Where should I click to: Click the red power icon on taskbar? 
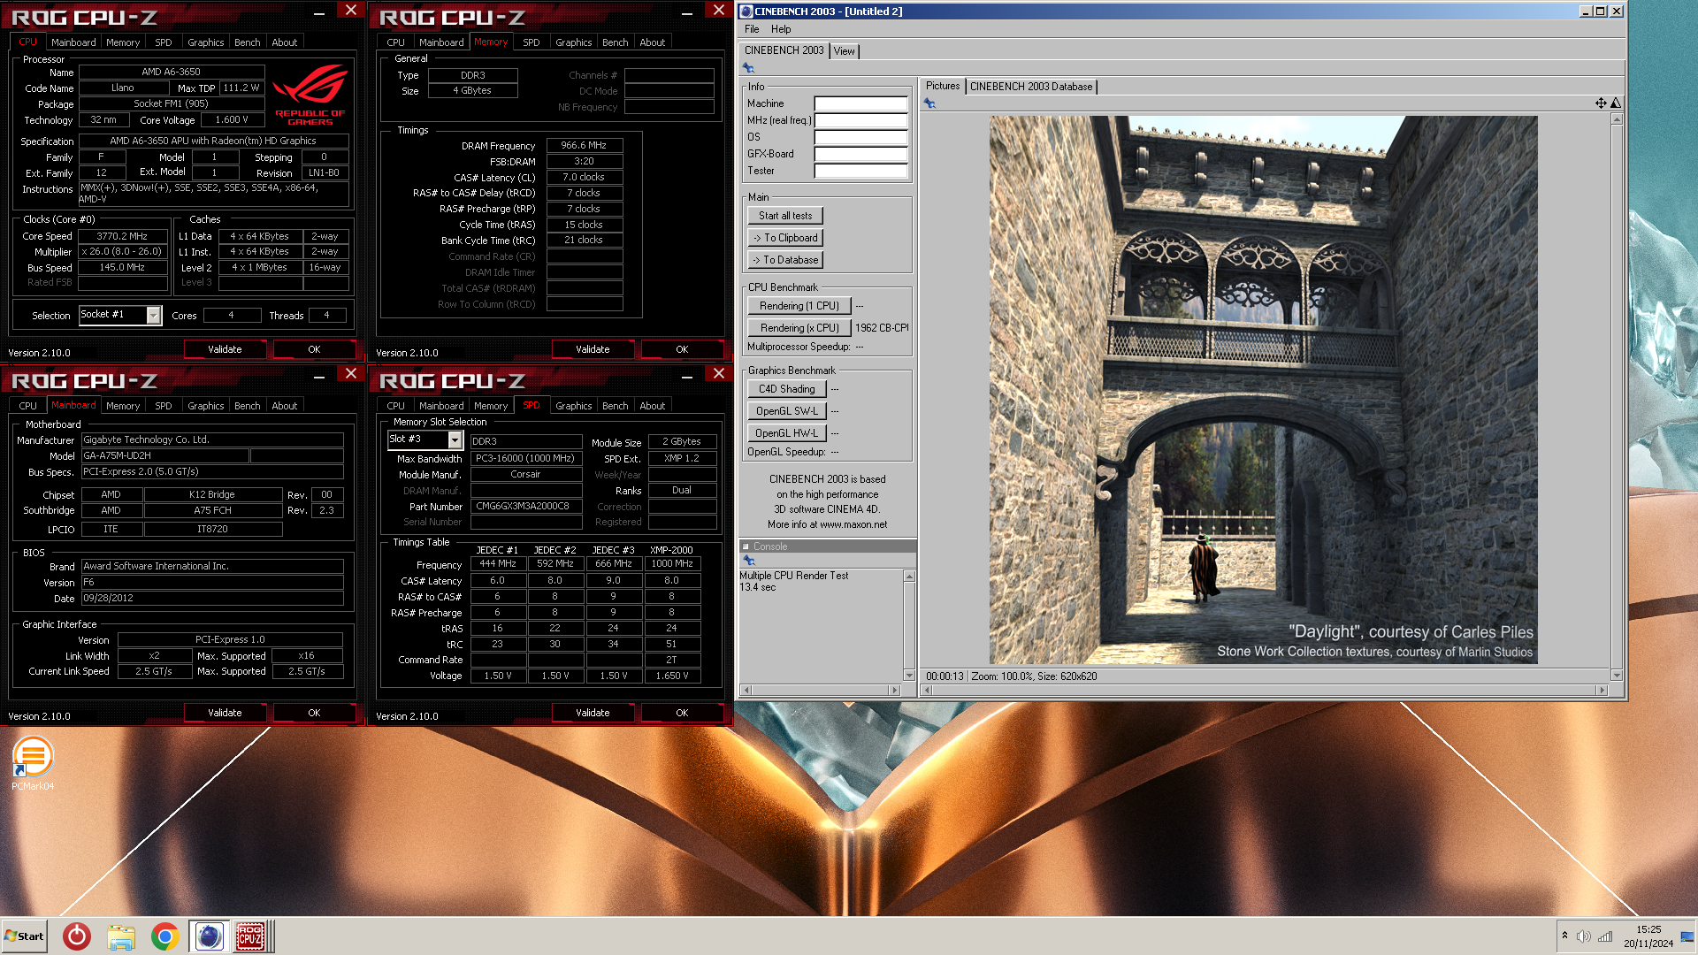tap(77, 936)
